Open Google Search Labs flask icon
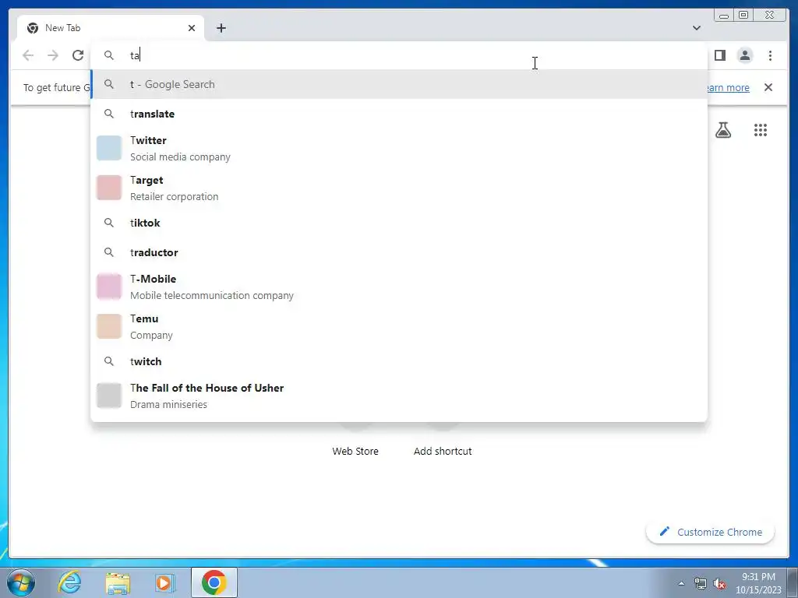 coord(723,130)
